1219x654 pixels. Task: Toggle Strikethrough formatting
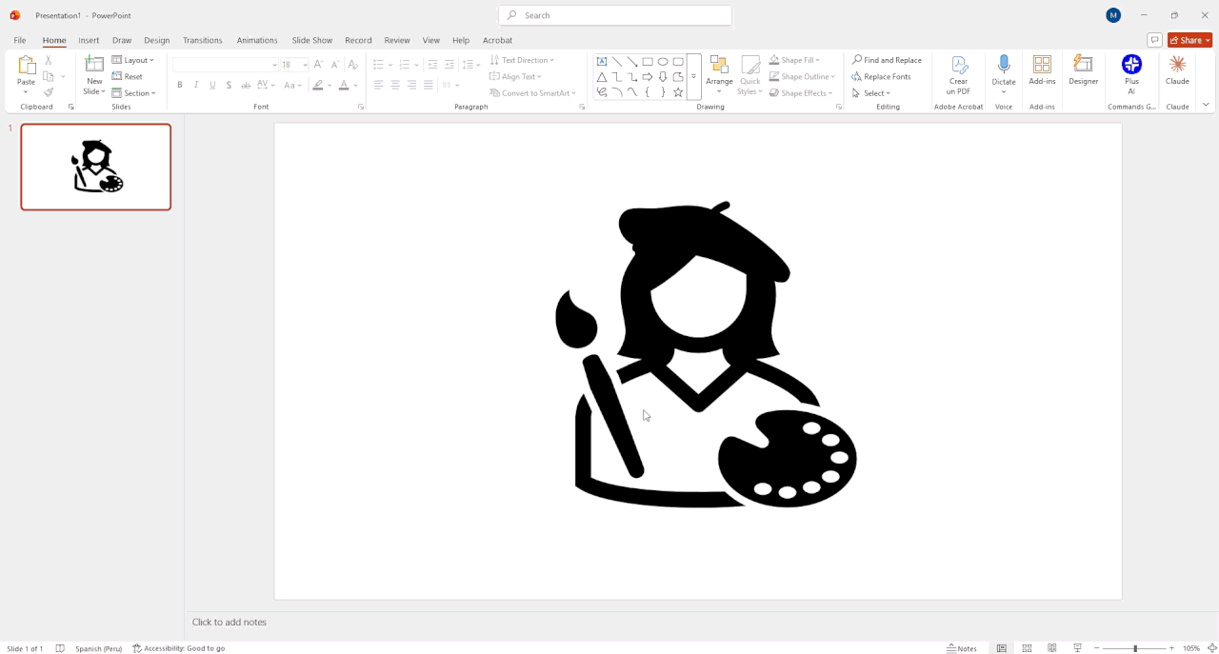pos(246,85)
